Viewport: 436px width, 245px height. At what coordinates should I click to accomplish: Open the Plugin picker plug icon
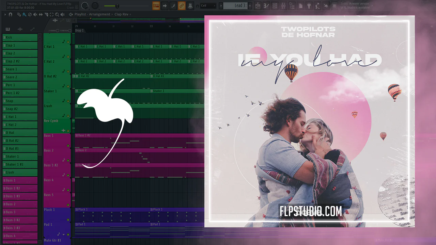(309, 6)
